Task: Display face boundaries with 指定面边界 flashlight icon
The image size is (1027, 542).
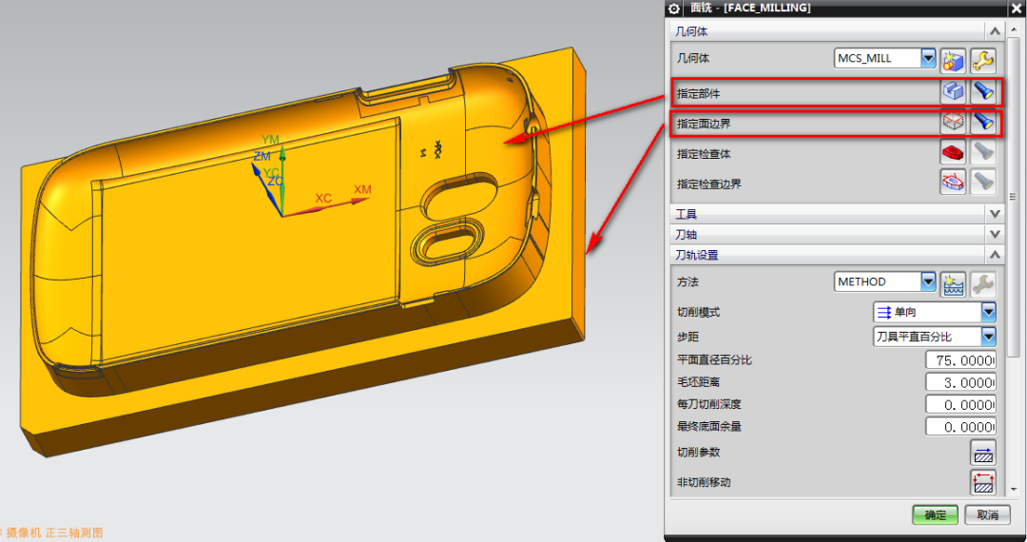Action: click(x=982, y=123)
